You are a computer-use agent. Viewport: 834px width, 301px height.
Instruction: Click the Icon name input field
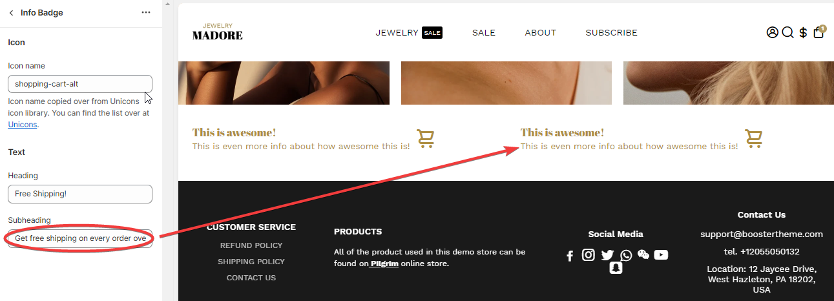click(80, 83)
